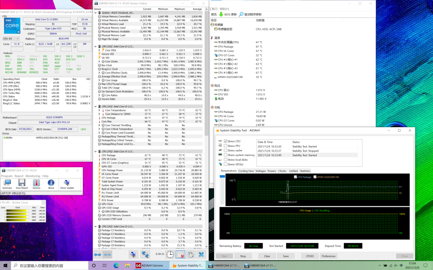Open the Driver Update icon
Viewport: 433px width, 270px height.
(x=67, y=184)
